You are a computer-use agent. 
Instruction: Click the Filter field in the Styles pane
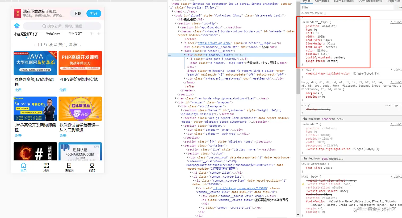347,7
